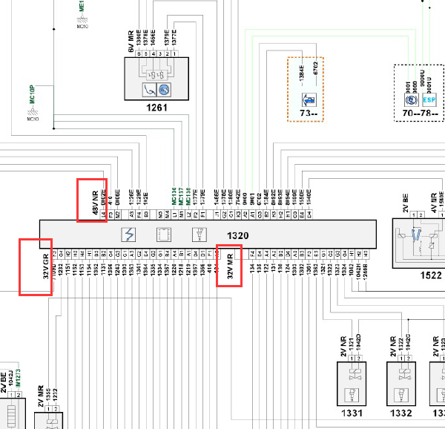
Task: Click the ECU number 1320
Action: coord(238,235)
